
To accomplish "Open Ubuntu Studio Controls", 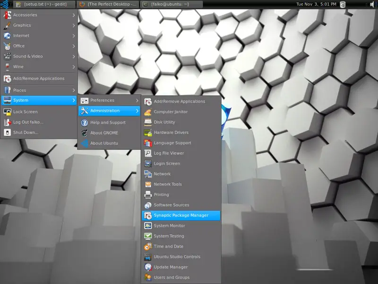I will pos(181,257).
